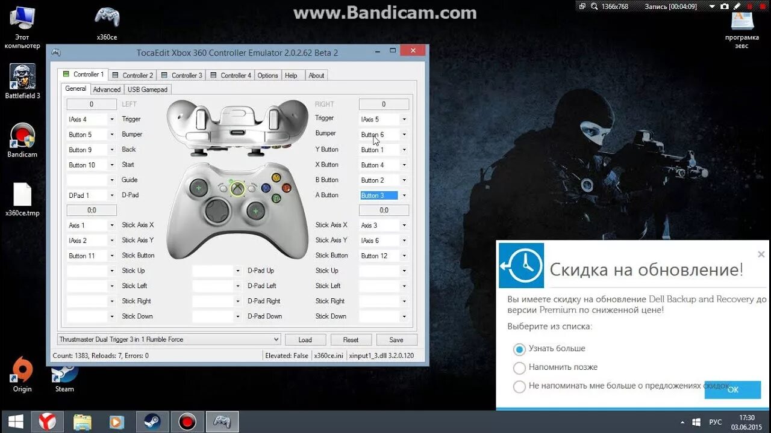This screenshot has height=433, width=771.
Task: Open the media player taskbar icon
Action: click(x=116, y=422)
